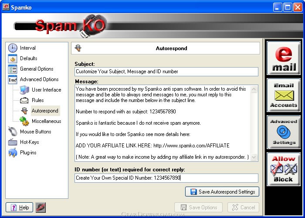
Task: Minimize the Spamko window
Action: (278, 7)
